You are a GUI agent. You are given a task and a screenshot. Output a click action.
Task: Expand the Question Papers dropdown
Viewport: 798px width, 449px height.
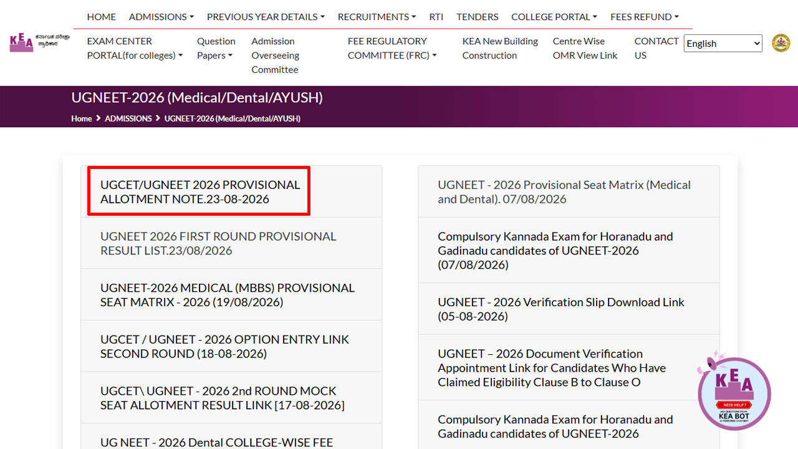[x=216, y=48]
